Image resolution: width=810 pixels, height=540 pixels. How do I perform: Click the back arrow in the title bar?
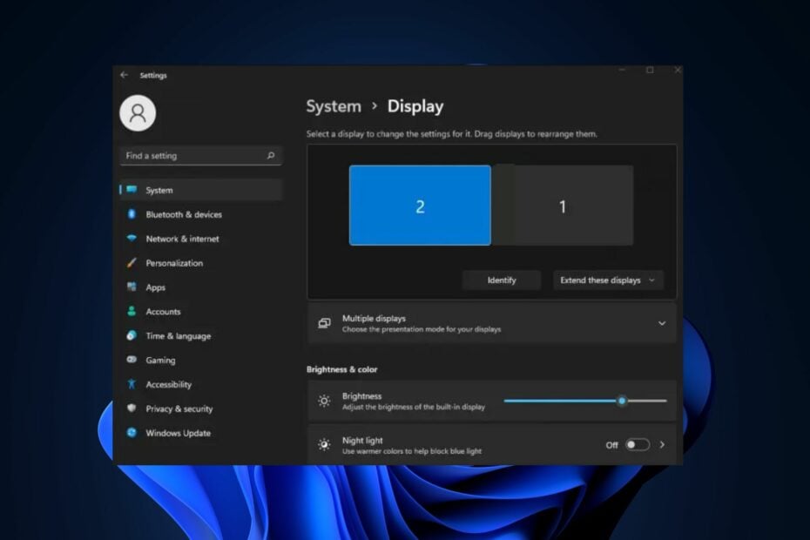[x=124, y=75]
